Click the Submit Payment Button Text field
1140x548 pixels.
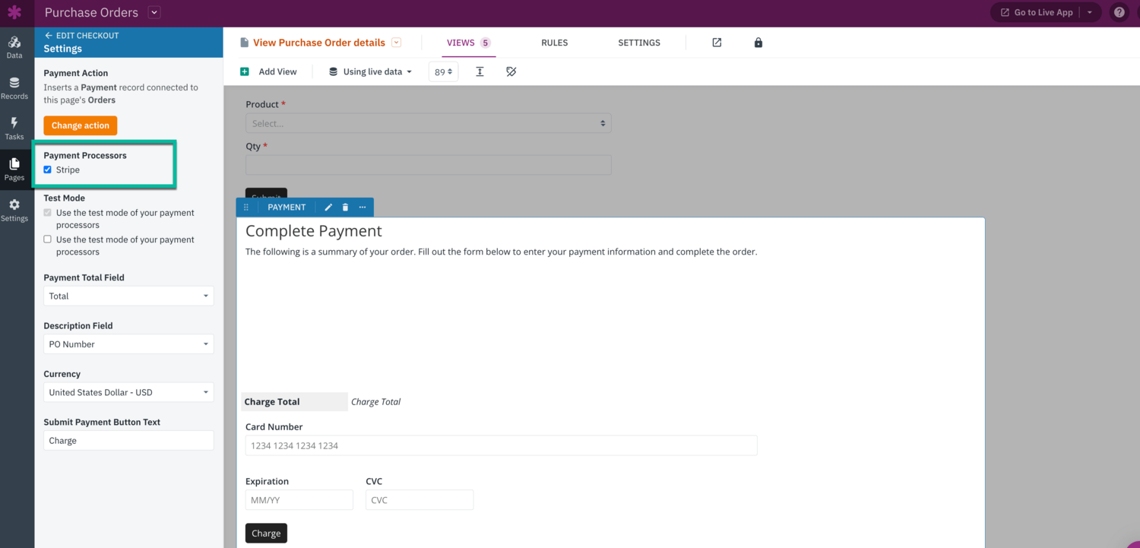pos(128,440)
